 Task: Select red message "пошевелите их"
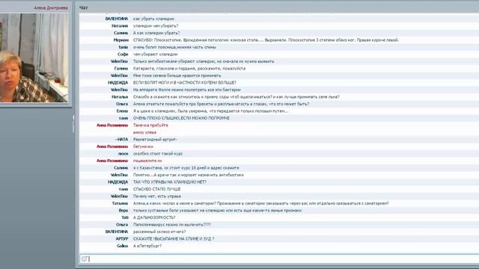tap(147, 161)
